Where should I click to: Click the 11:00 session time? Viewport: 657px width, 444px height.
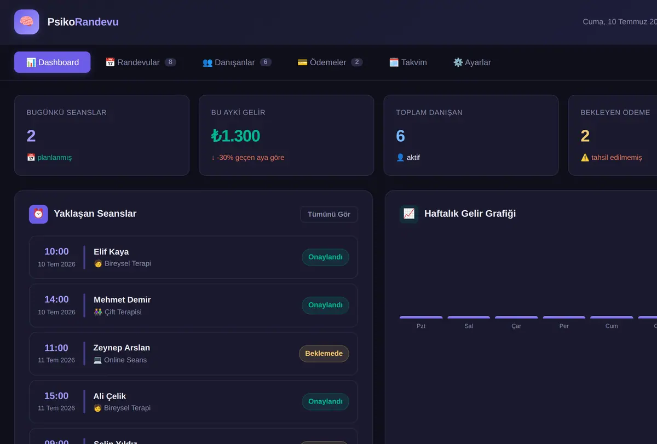pyautogui.click(x=56, y=348)
